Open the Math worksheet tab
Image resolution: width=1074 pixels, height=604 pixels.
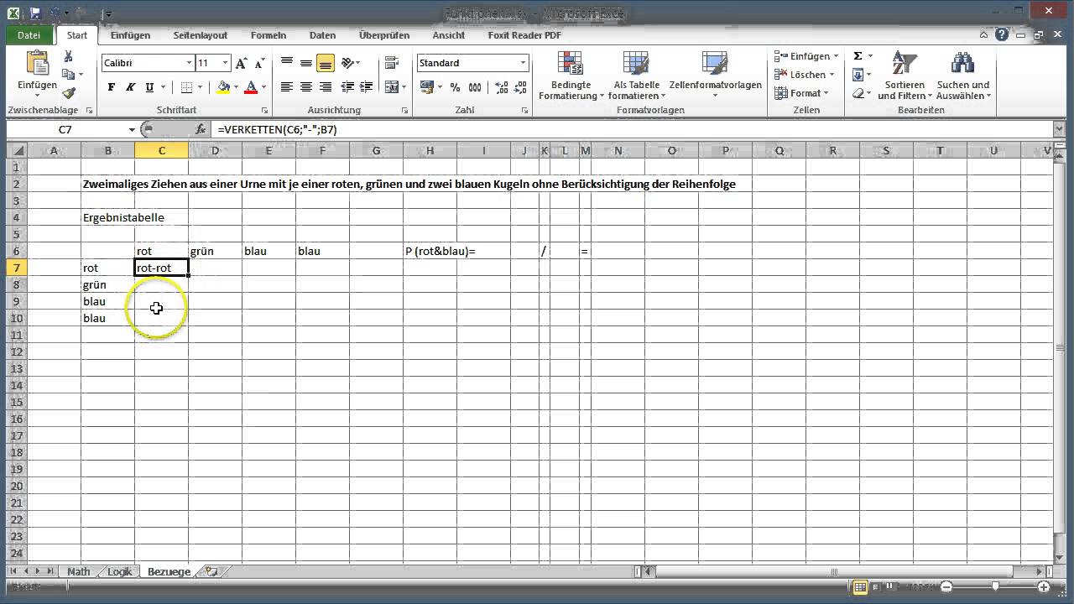[x=79, y=571]
